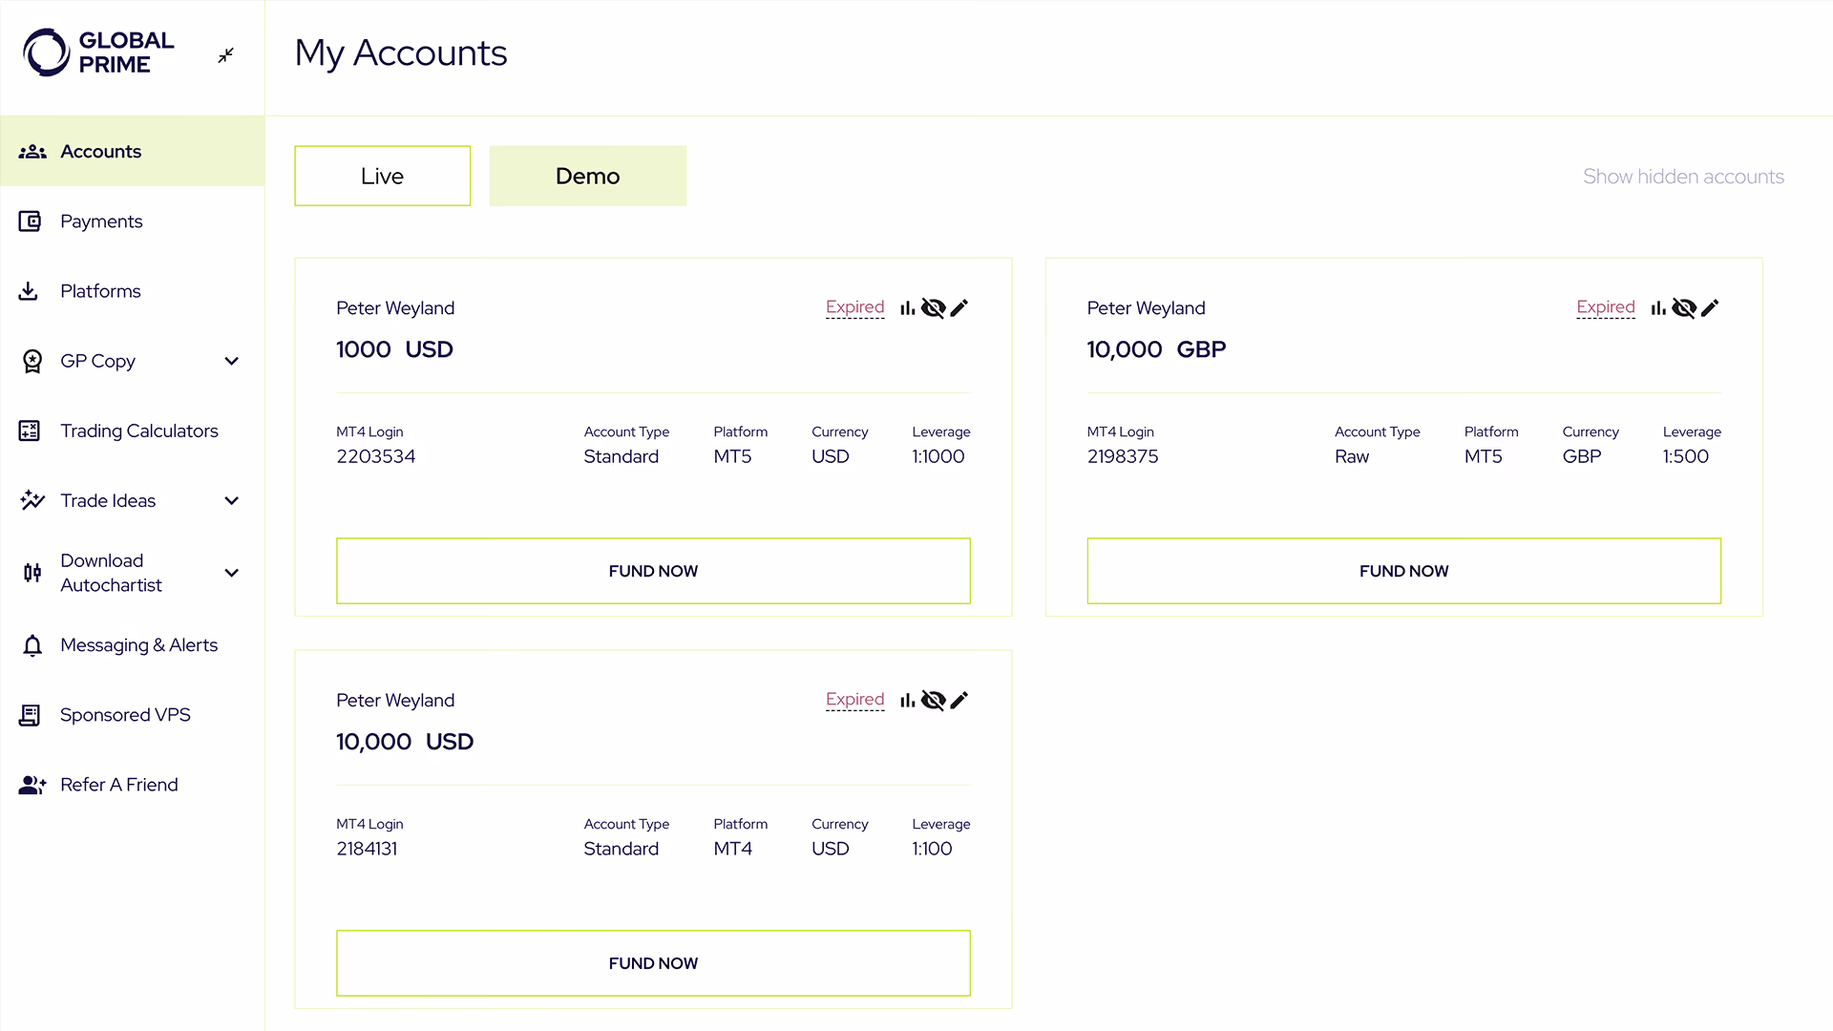Click MT4 login number 2198375
The width and height of the screenshot is (1833, 1031).
click(1123, 456)
